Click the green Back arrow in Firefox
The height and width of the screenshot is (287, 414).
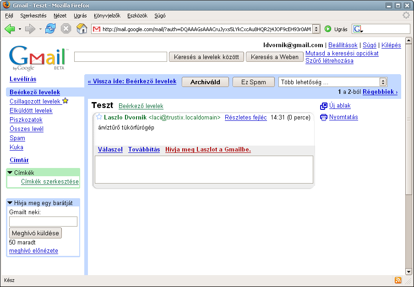[10, 29]
